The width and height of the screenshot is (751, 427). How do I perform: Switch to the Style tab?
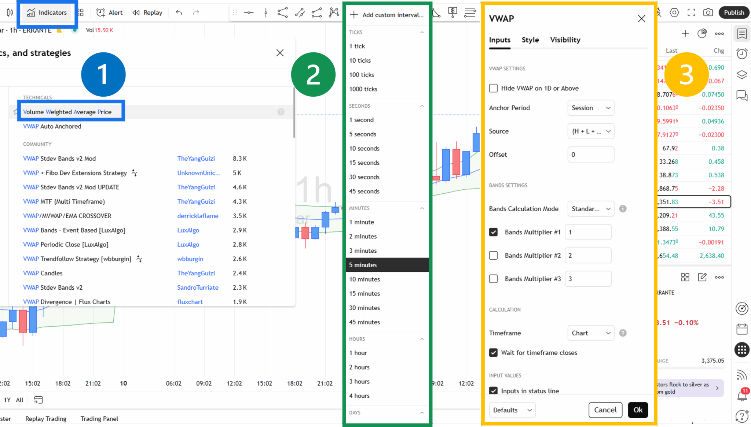pos(530,40)
